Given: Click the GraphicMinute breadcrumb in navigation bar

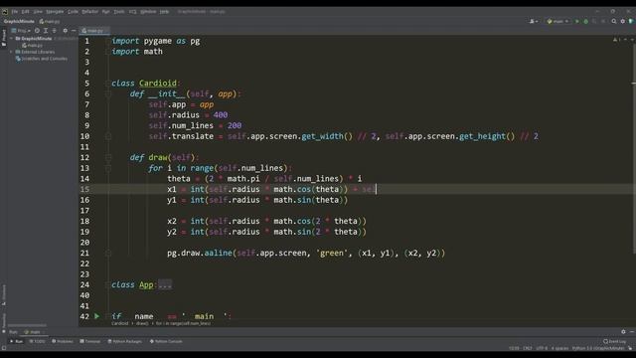Looking at the screenshot, I should [19, 21].
